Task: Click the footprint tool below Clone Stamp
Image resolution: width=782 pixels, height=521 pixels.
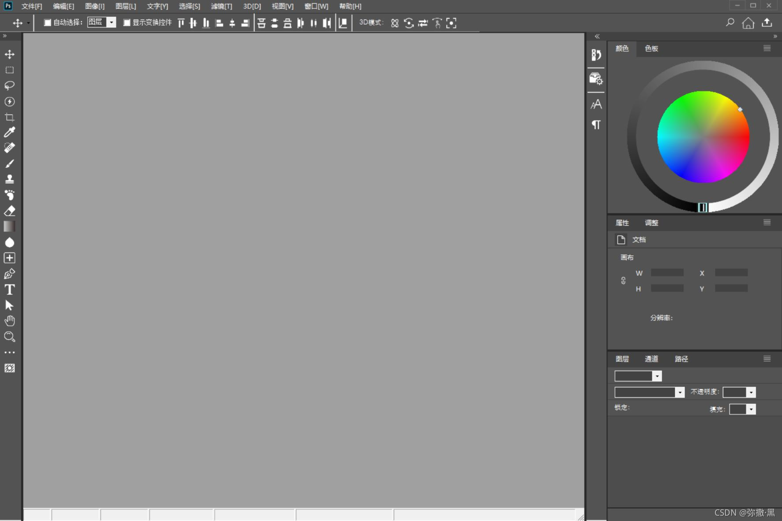Action: 9,195
